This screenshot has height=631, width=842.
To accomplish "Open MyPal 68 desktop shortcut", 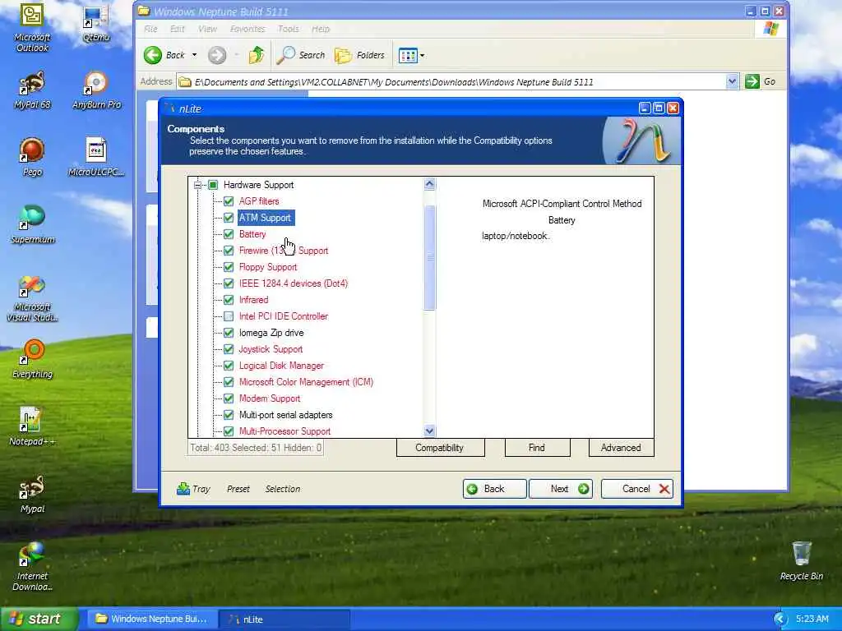I will coord(32,90).
